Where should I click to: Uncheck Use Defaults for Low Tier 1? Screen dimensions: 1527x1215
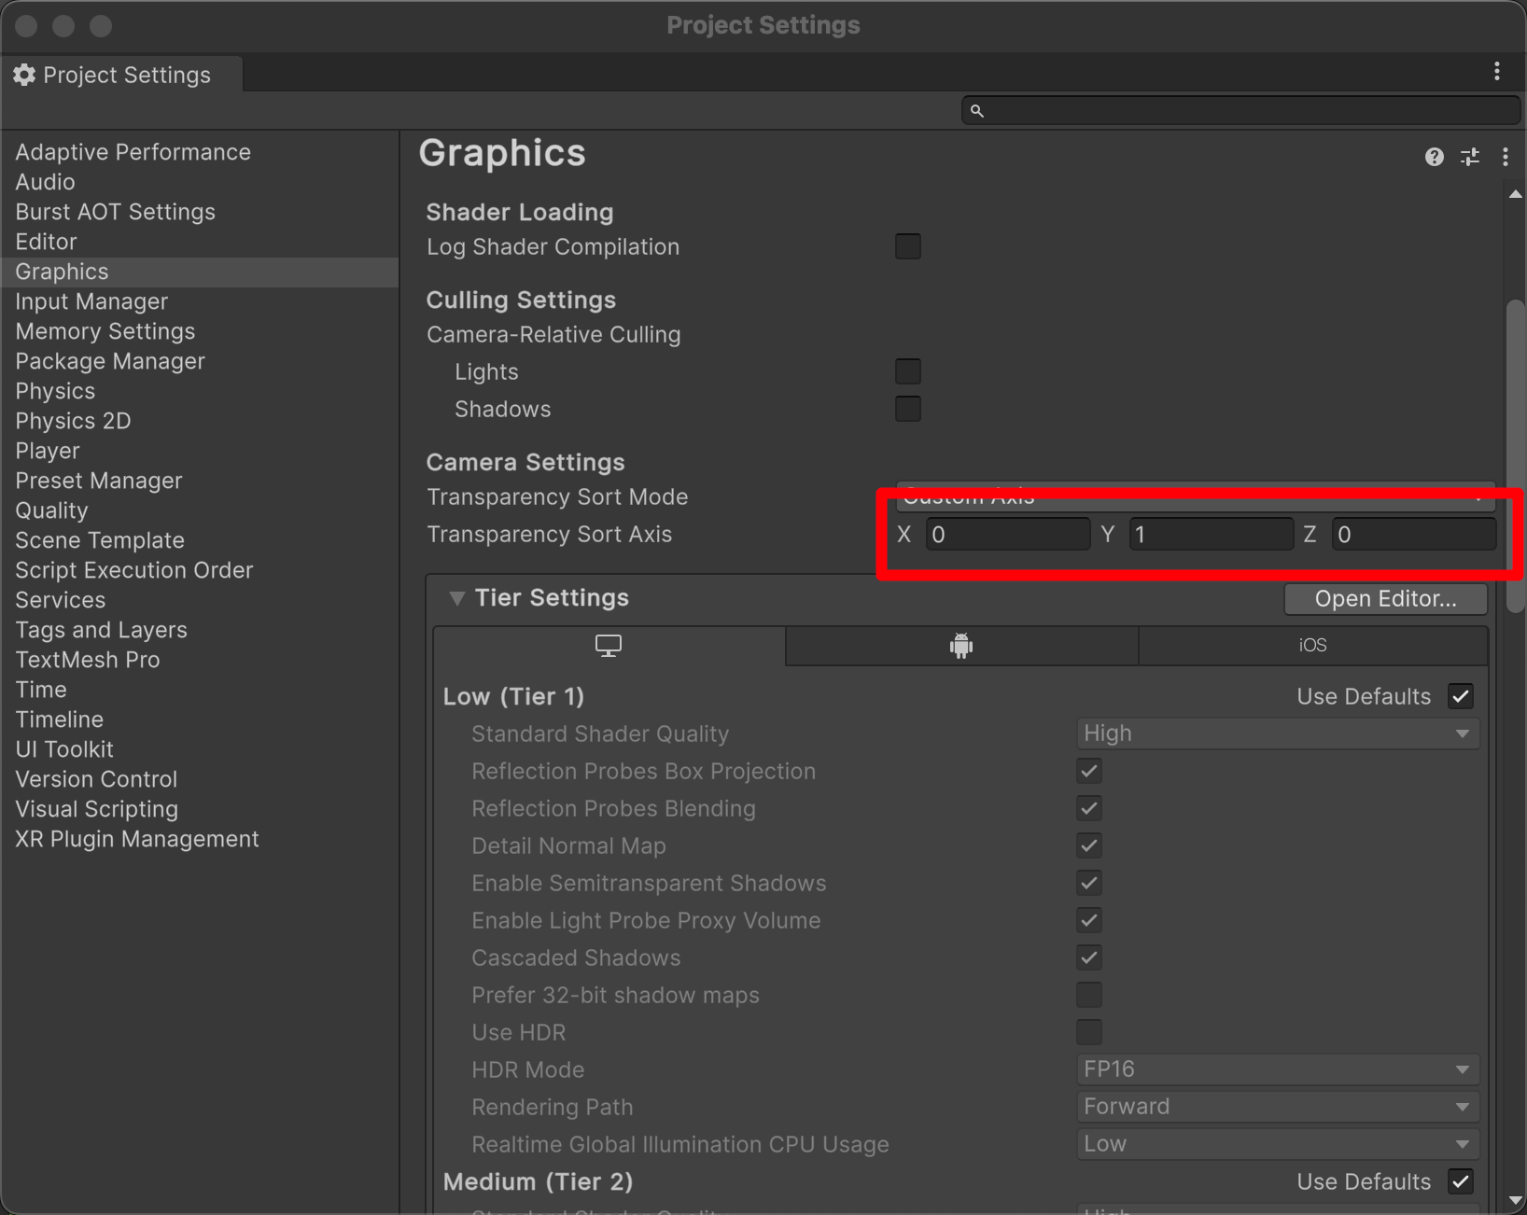pos(1461,696)
